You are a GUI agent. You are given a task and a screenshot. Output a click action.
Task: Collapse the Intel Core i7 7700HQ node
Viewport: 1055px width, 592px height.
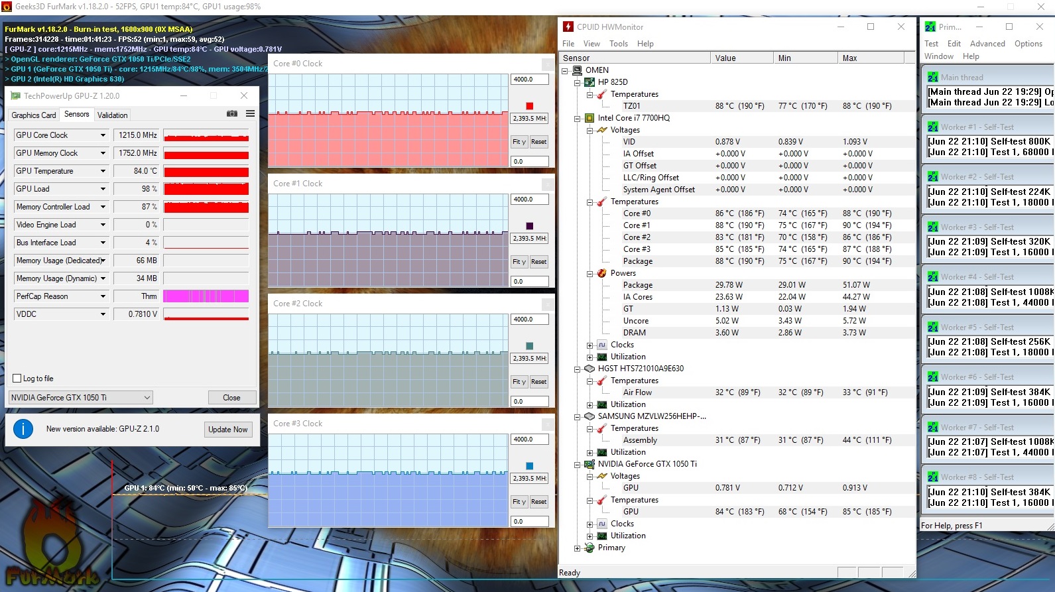(577, 118)
